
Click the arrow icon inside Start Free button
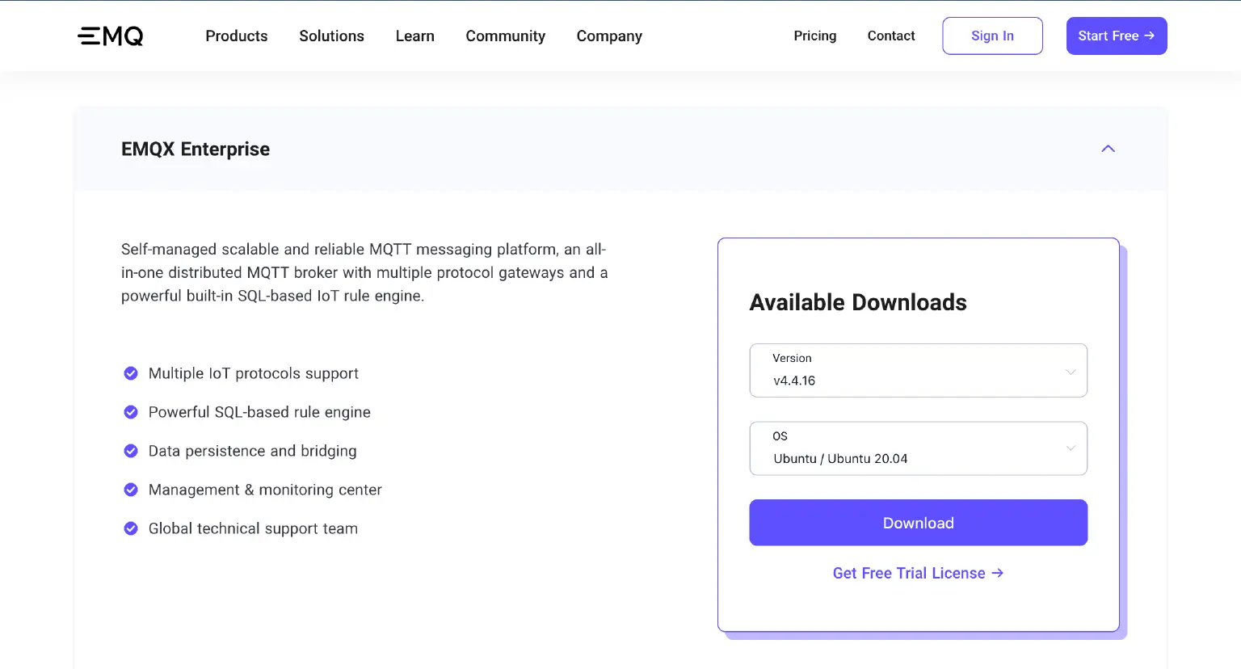point(1151,36)
